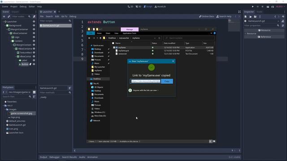The width and height of the screenshot is (287, 161).
Task: Toggle visibility of Label node
Action: [x=34, y=60]
